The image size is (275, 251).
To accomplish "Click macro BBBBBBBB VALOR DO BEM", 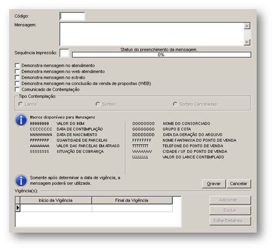I will pyautogui.click(x=57, y=124).
